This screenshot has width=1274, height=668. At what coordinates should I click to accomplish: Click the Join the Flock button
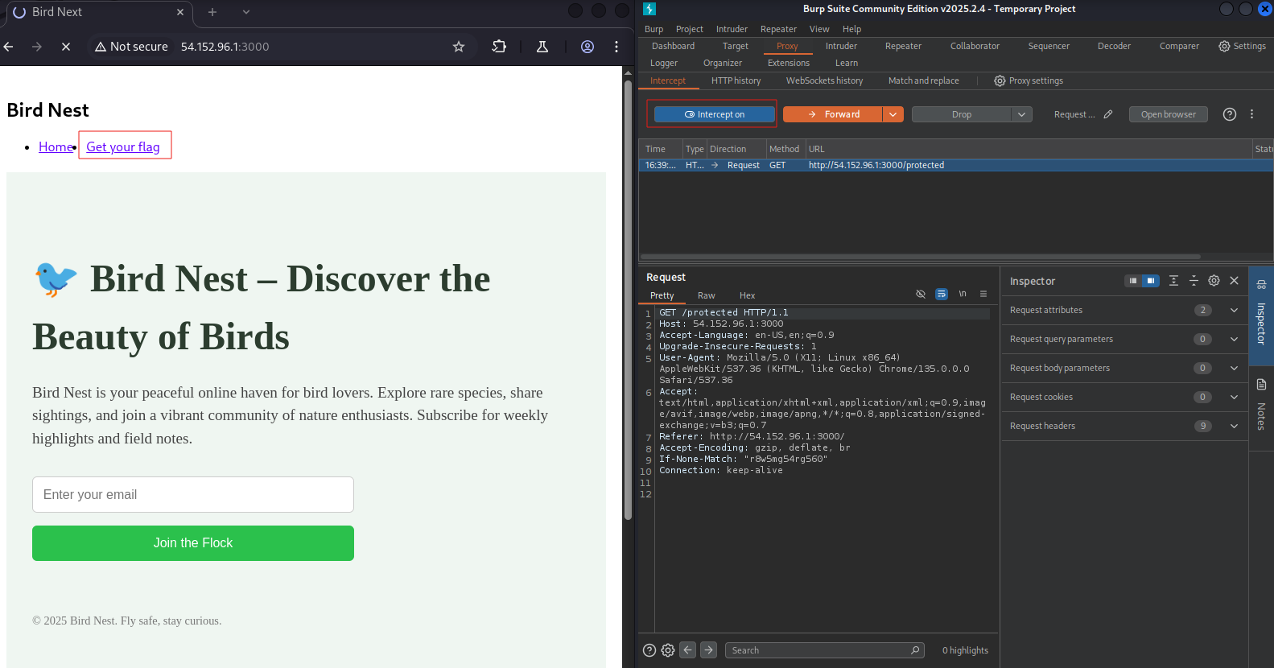tap(193, 543)
